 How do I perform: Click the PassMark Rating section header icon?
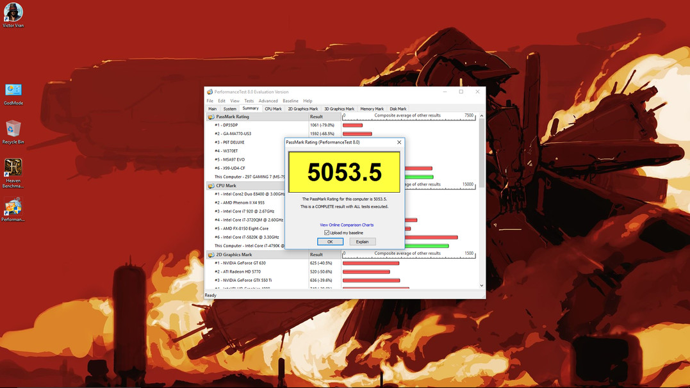(x=211, y=117)
